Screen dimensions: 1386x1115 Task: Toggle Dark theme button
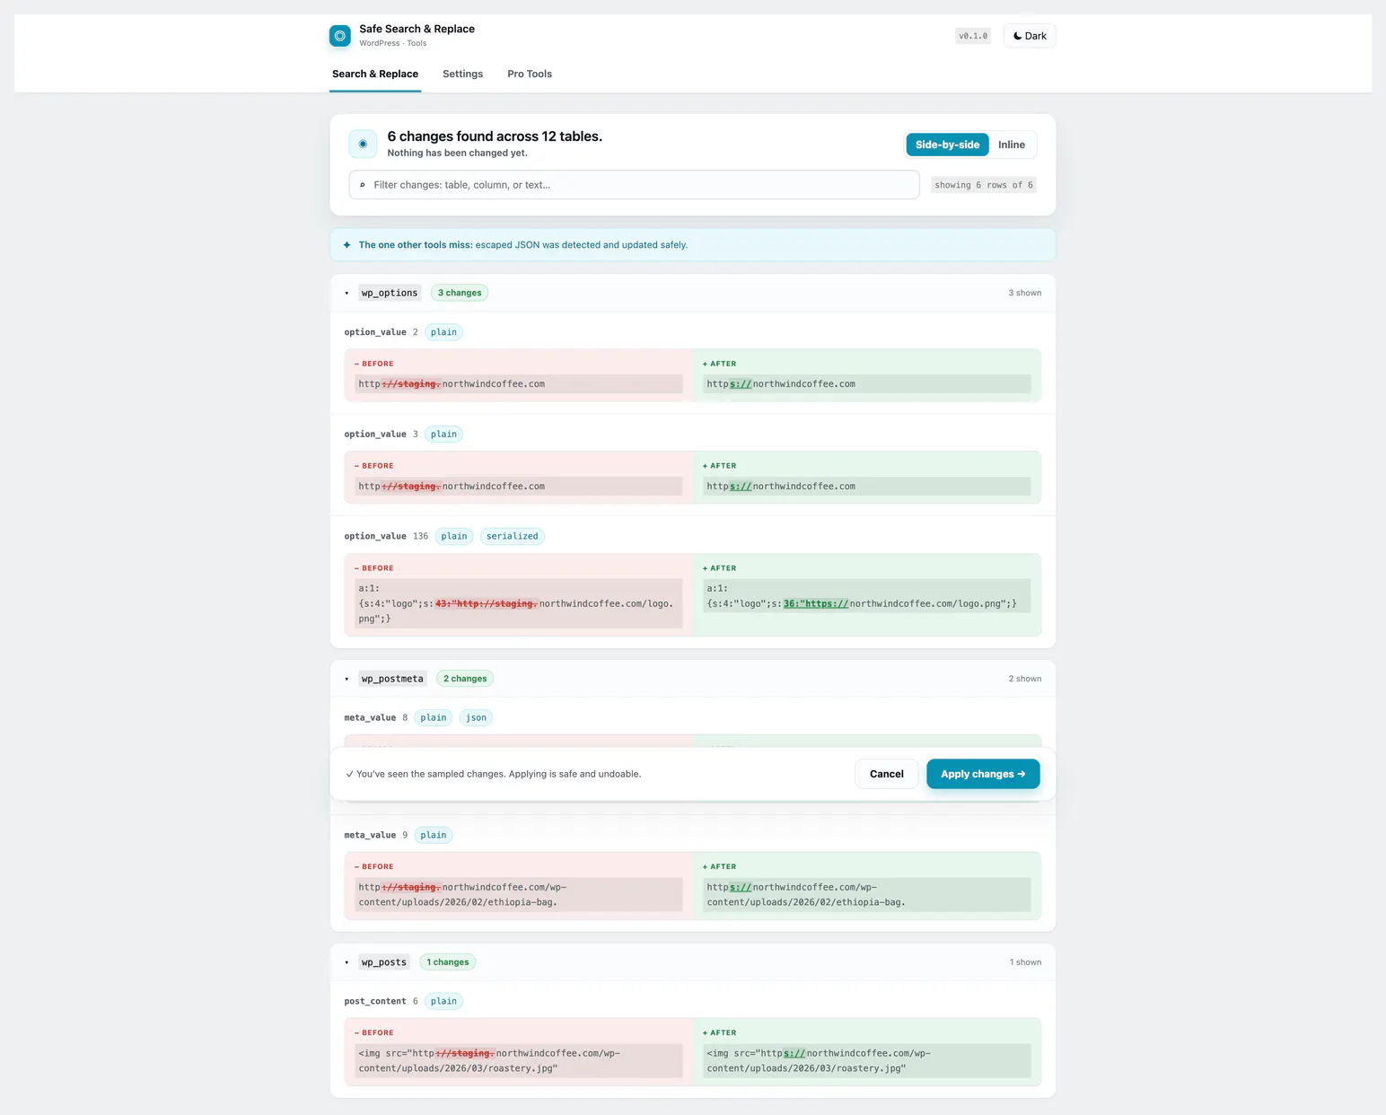click(x=1030, y=36)
